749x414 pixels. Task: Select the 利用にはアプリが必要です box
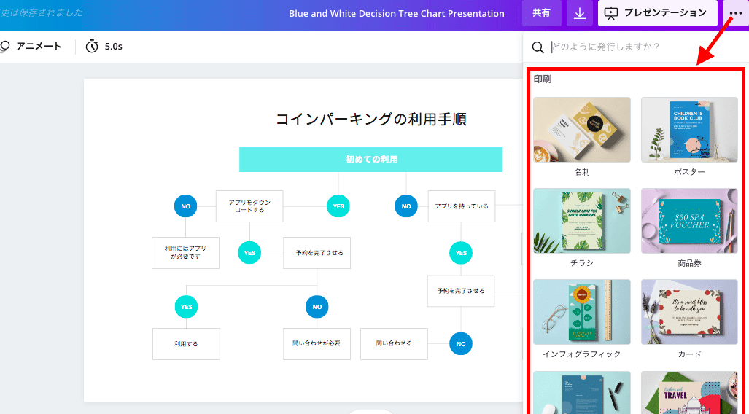click(x=185, y=253)
